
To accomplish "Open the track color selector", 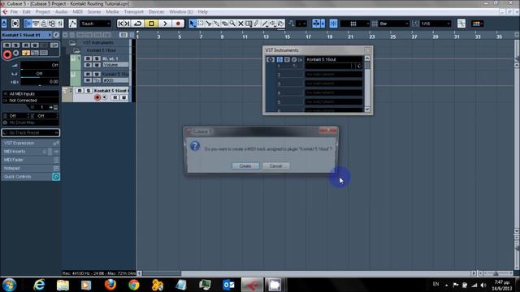I will coord(477,24).
